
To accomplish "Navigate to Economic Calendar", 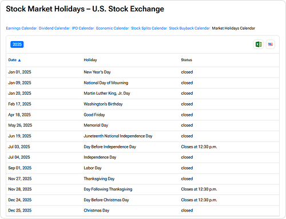I will click(x=112, y=29).
